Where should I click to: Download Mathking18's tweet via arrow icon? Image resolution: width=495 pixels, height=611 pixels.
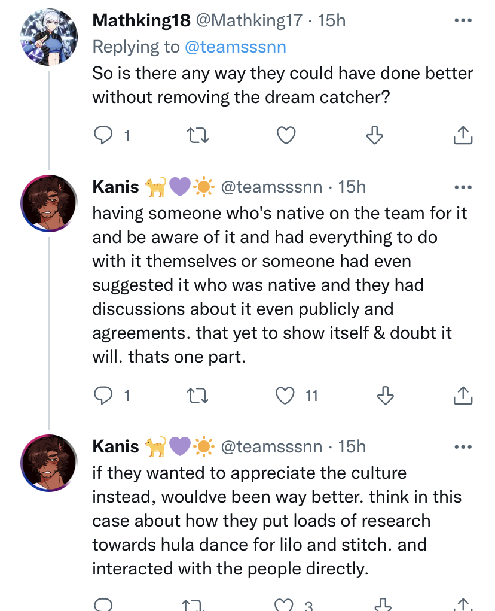pos(375,135)
